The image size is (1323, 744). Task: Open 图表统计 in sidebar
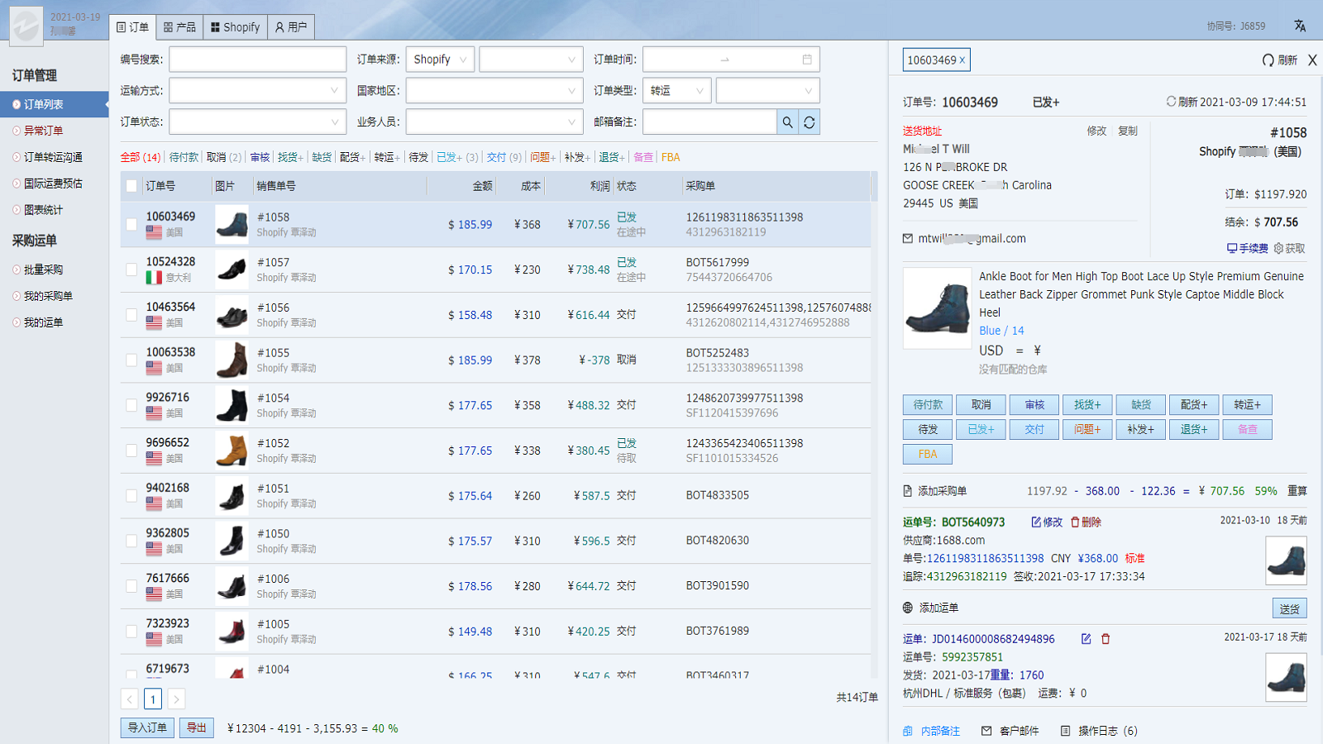tap(43, 210)
